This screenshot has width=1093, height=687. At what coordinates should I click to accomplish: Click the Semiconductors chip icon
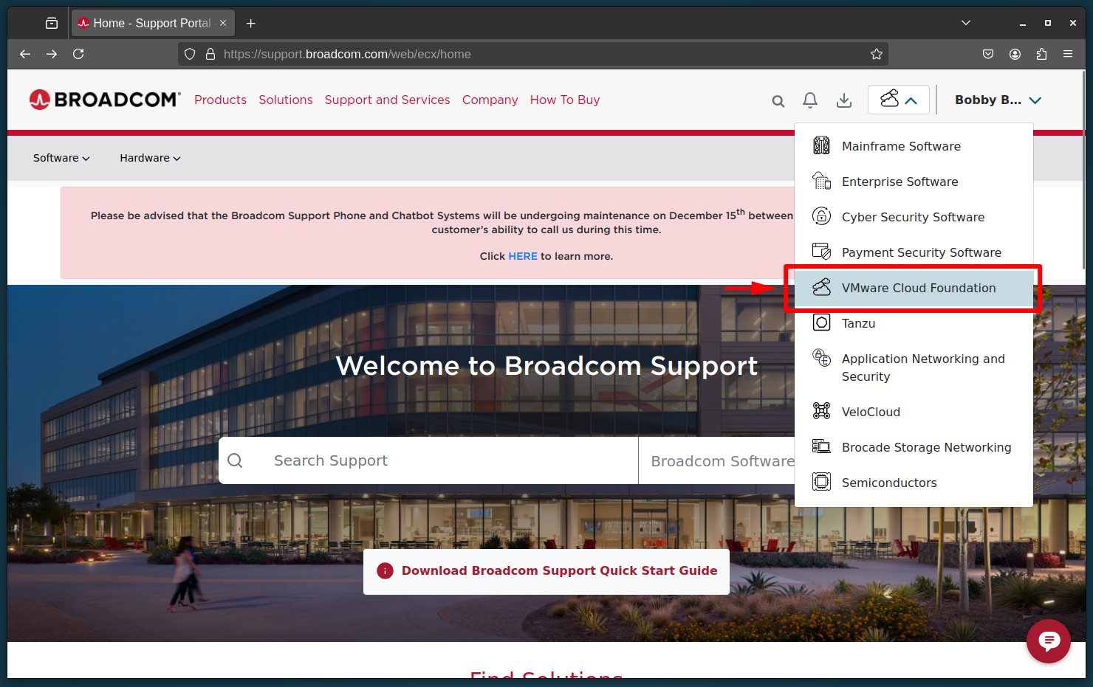point(821,482)
